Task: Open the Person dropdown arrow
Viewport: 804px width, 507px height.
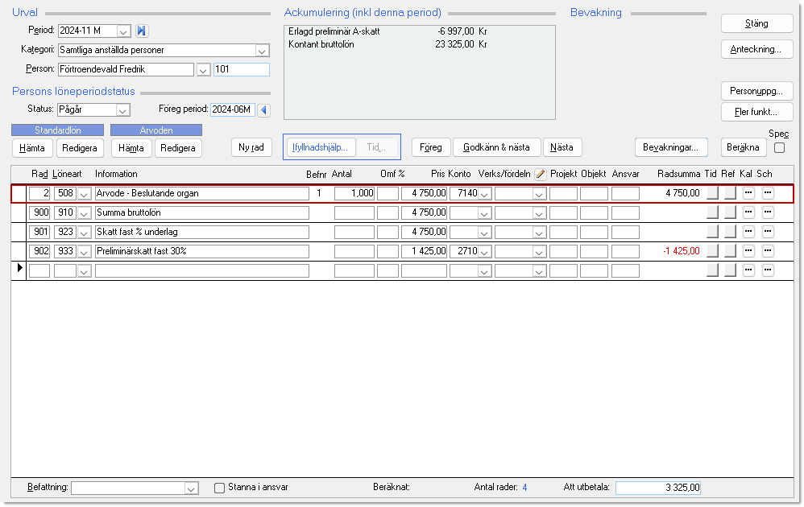Action: coord(204,70)
